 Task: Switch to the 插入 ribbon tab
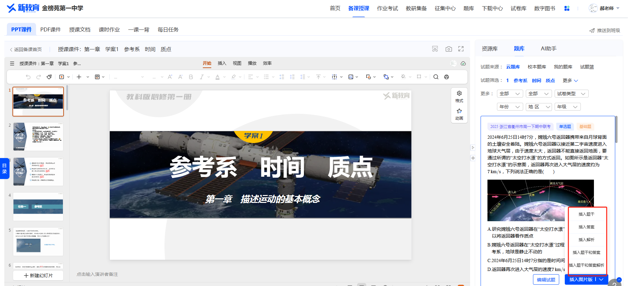[222, 63]
